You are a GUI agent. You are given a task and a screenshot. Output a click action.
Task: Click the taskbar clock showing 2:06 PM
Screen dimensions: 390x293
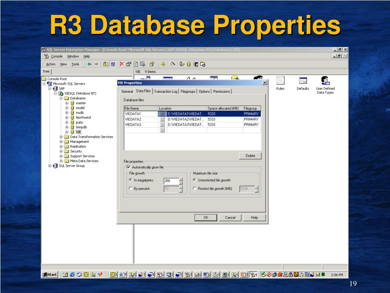pos(337,275)
